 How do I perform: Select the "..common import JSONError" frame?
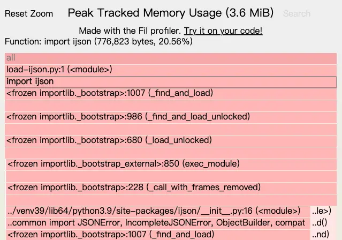(x=158, y=223)
